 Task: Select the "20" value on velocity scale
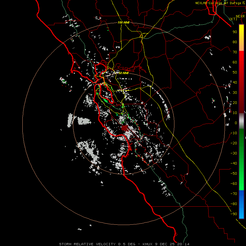coord(235,102)
